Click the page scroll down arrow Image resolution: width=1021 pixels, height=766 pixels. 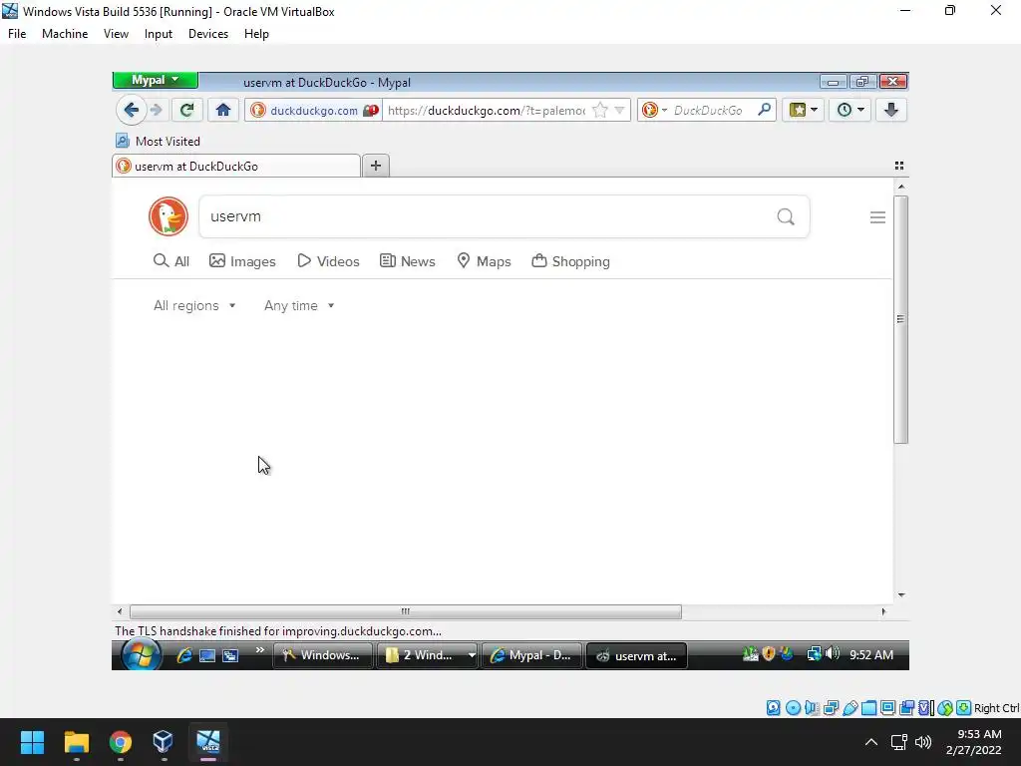(x=901, y=594)
